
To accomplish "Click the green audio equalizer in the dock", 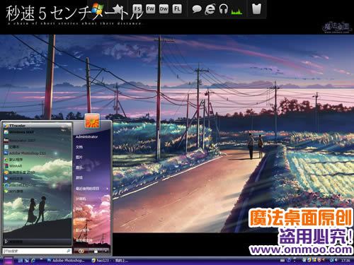I will pos(236,11).
